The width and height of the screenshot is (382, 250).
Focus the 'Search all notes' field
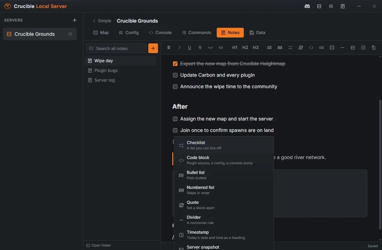(116, 48)
